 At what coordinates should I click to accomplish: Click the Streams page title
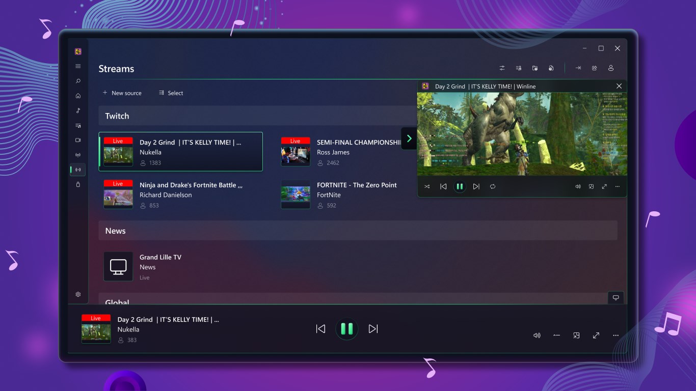pos(116,69)
